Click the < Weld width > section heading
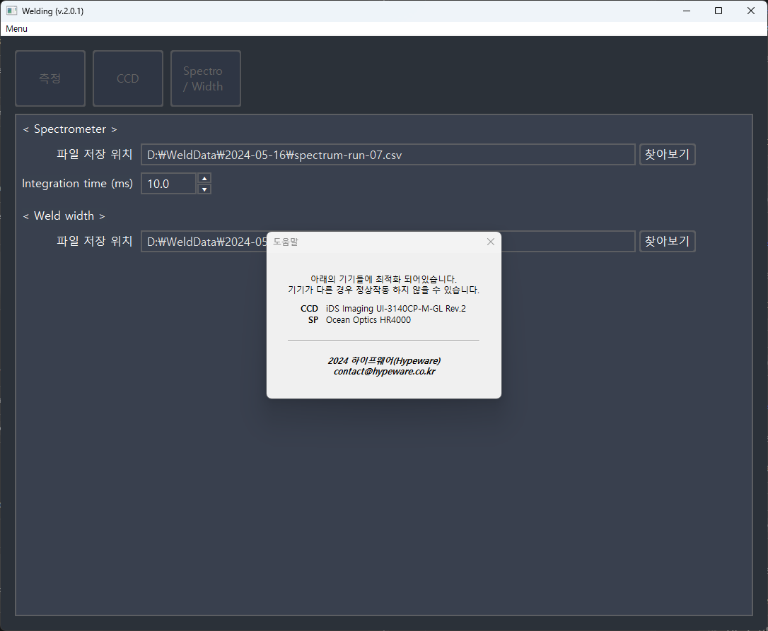 pos(64,216)
